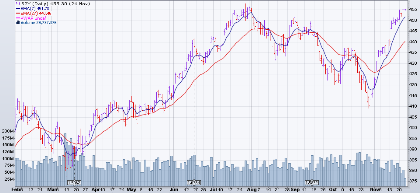Click the Aug label on date axis
The image size is (420, 193).
coord(251,190)
